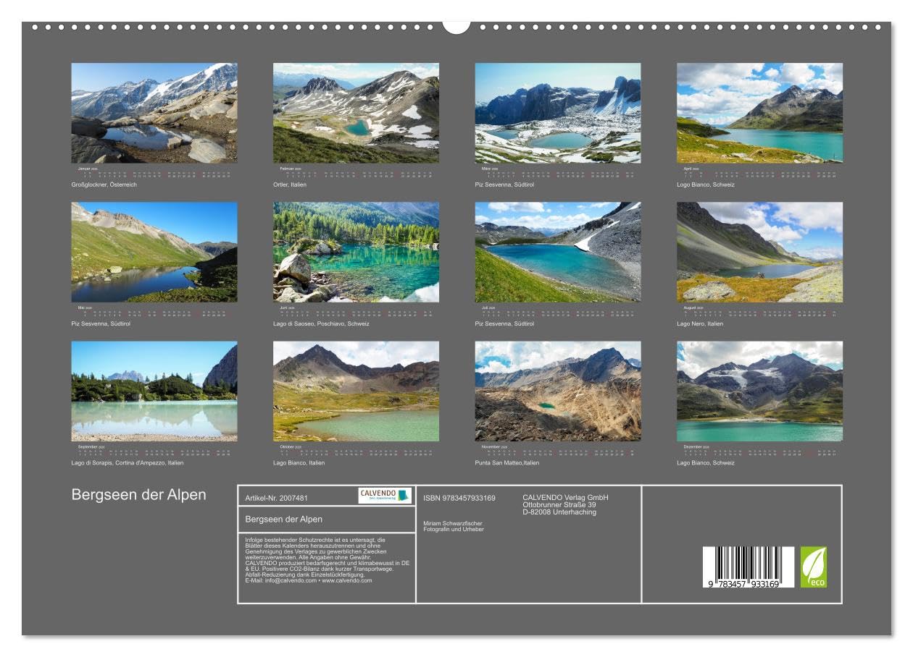Click caption 'Lago Nero, Italien'
Viewport: 913px width, 657px height.
700,323
